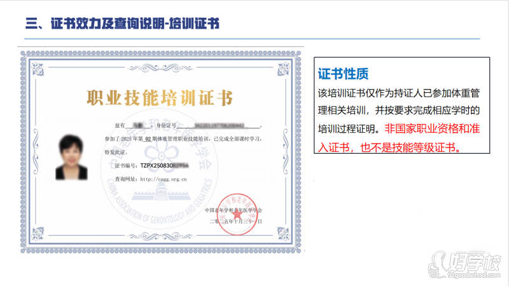Select the gold 职业技能培训证书 title
The height and width of the screenshot is (286, 509).
tap(160, 99)
